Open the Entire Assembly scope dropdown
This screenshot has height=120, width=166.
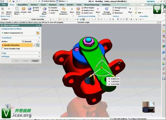pos(41,19)
